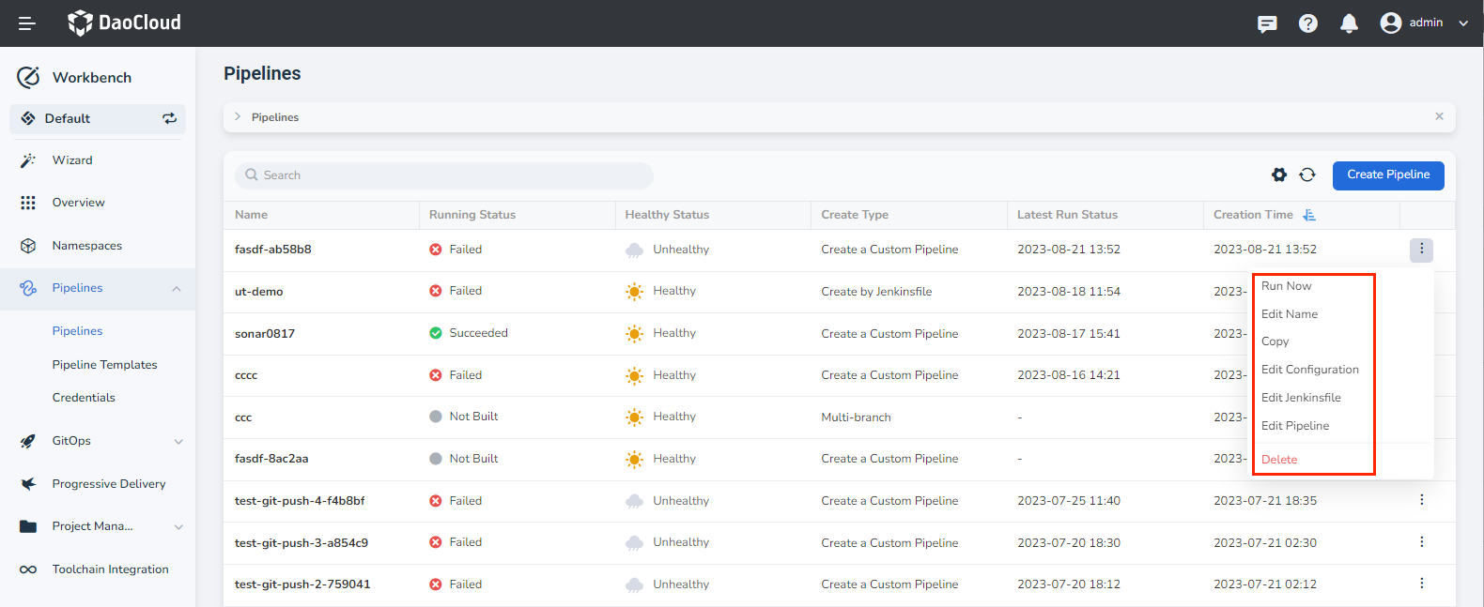The height and width of the screenshot is (607, 1484).
Task: Expand the Project Management sidebar section
Action: click(178, 526)
